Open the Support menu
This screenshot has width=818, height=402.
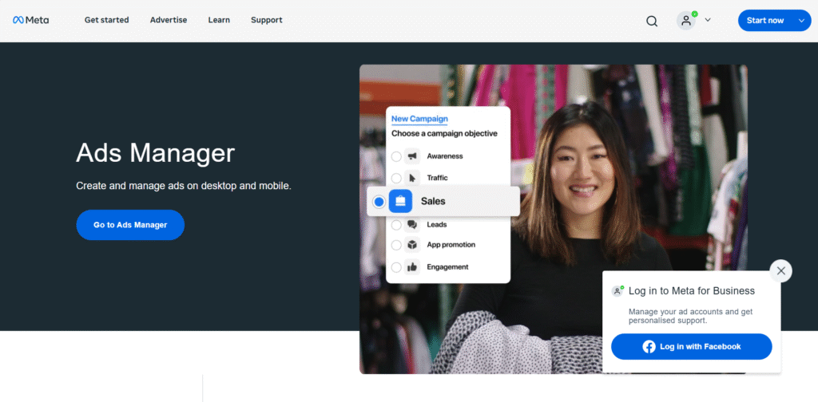(266, 20)
